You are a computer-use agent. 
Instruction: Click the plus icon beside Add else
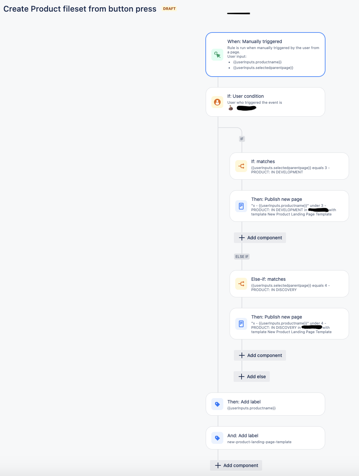click(x=242, y=377)
